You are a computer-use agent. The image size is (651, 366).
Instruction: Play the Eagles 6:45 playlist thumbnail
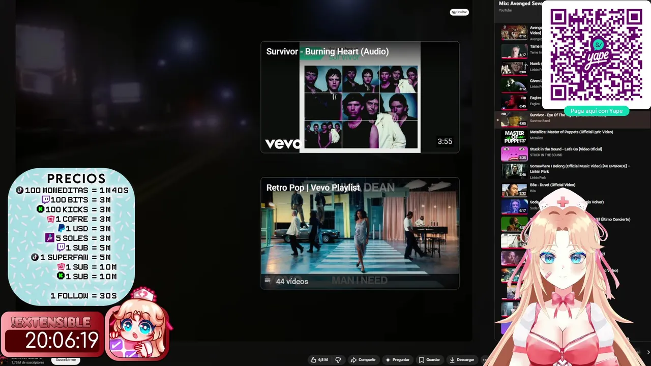pos(514,102)
